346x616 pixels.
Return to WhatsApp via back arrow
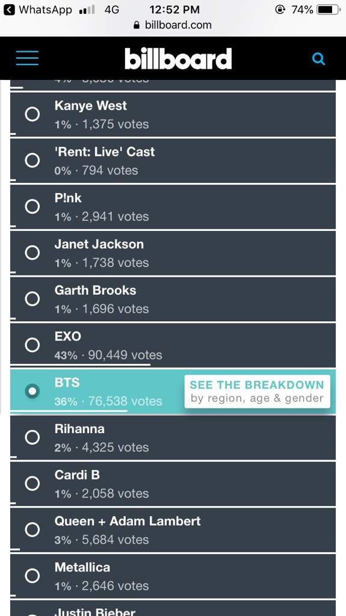point(9,10)
